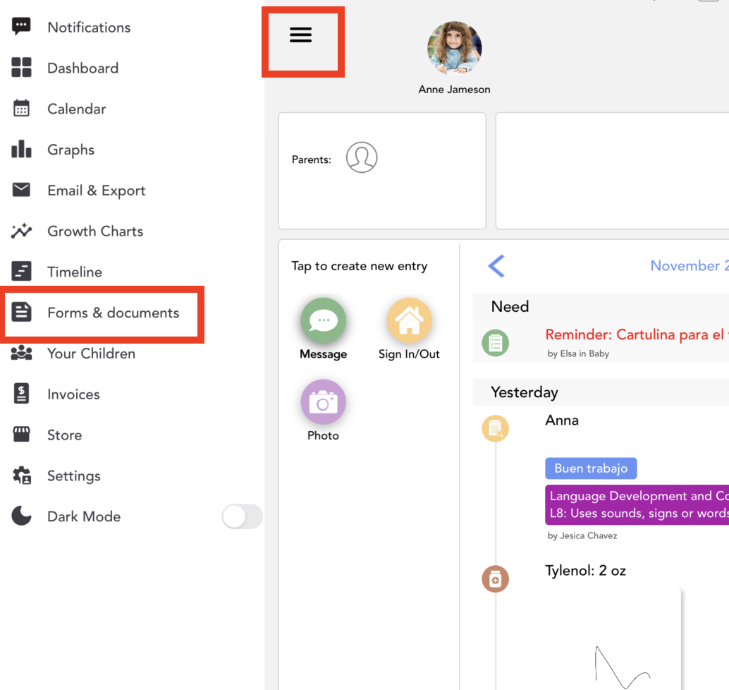Open the Store menu item

click(65, 435)
